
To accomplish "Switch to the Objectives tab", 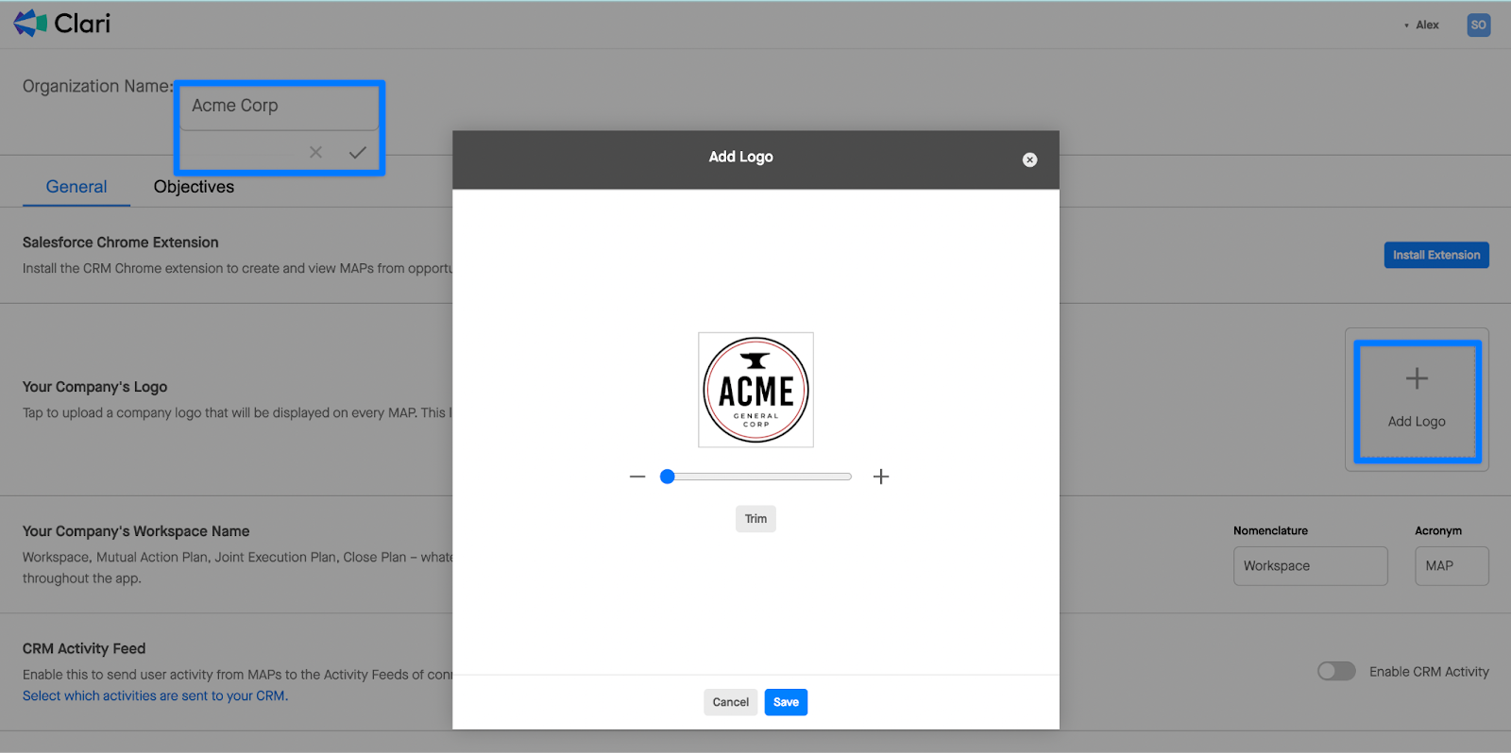I will [194, 187].
